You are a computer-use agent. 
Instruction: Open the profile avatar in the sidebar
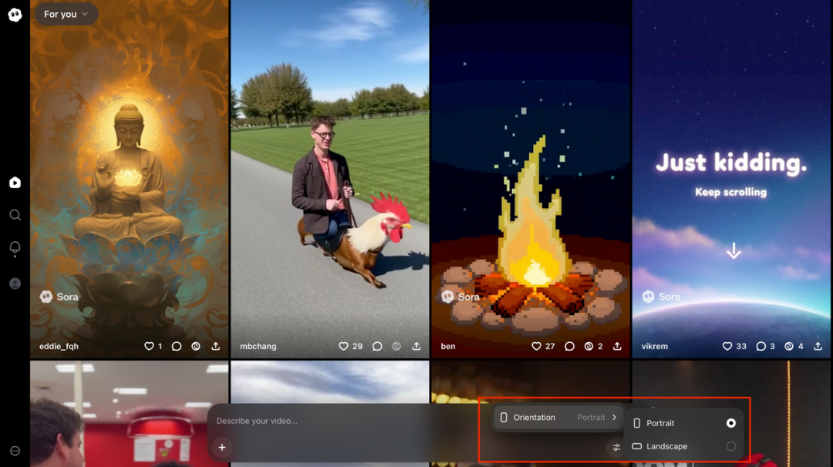point(15,284)
